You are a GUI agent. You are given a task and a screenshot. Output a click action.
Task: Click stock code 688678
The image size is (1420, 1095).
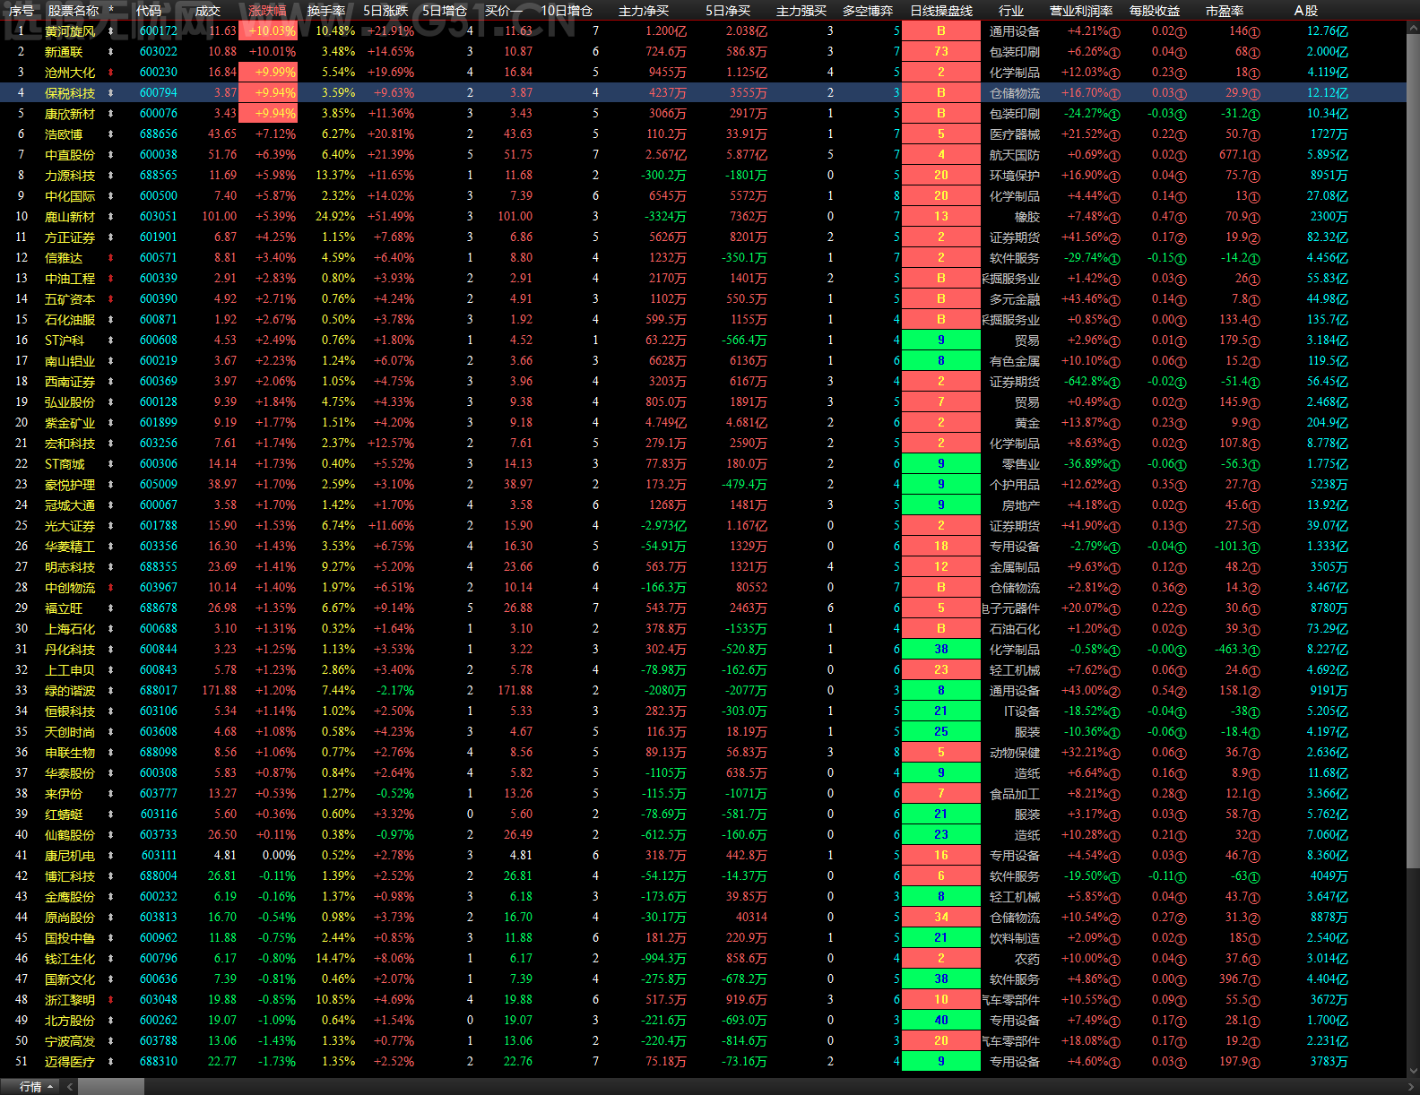pyautogui.click(x=159, y=608)
